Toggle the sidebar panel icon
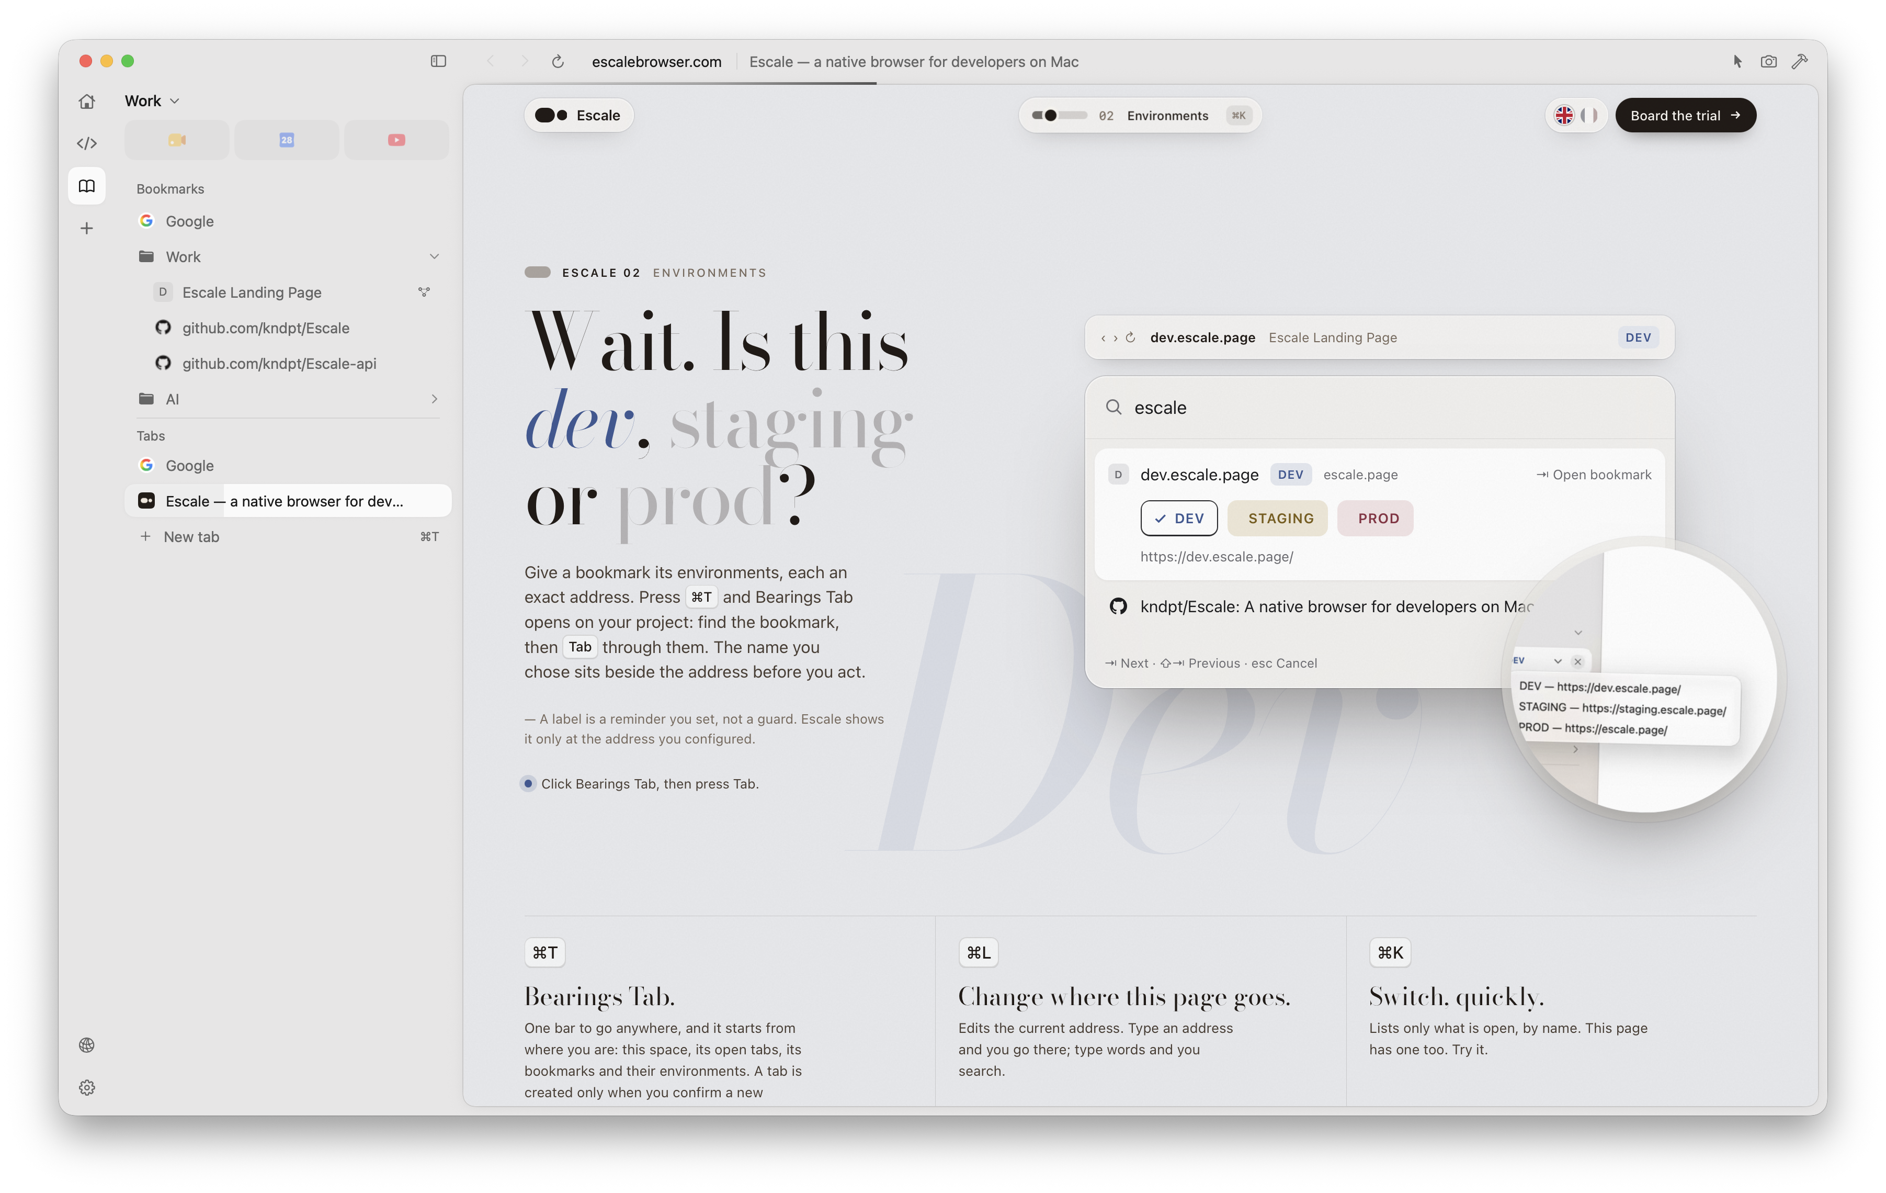 pyautogui.click(x=438, y=61)
